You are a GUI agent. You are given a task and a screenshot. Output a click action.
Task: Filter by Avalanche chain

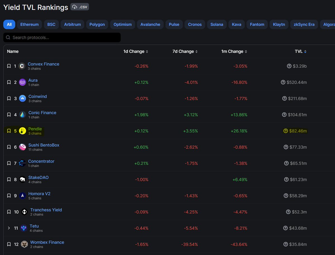click(x=150, y=24)
